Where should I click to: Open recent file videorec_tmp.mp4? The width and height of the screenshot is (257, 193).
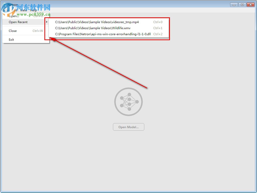109,22
